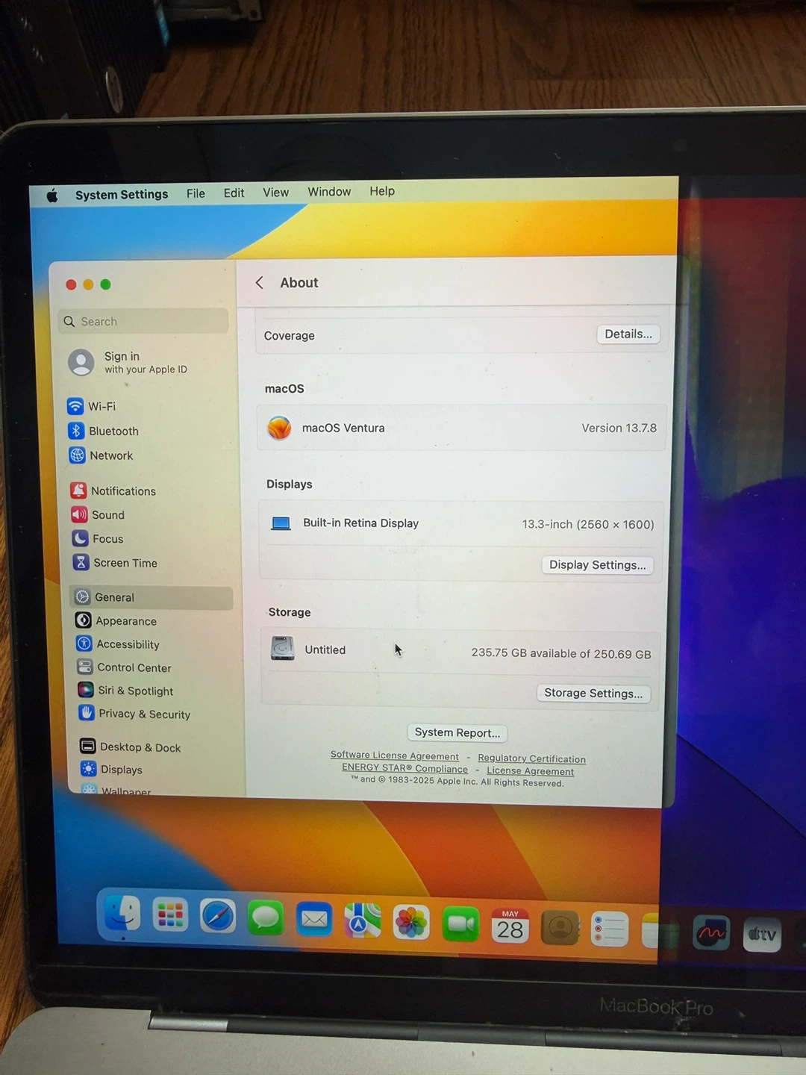Open Maps from the Dock
Screen dimensions: 806x1075
tap(362, 921)
